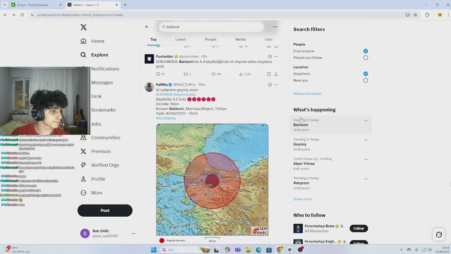Open Windows Start menu
This screenshot has width=451, height=254.
point(154,250)
